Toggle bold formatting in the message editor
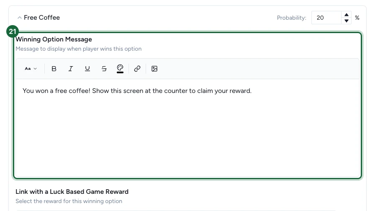Screen dimensions: 375x211 pyautogui.click(x=54, y=69)
